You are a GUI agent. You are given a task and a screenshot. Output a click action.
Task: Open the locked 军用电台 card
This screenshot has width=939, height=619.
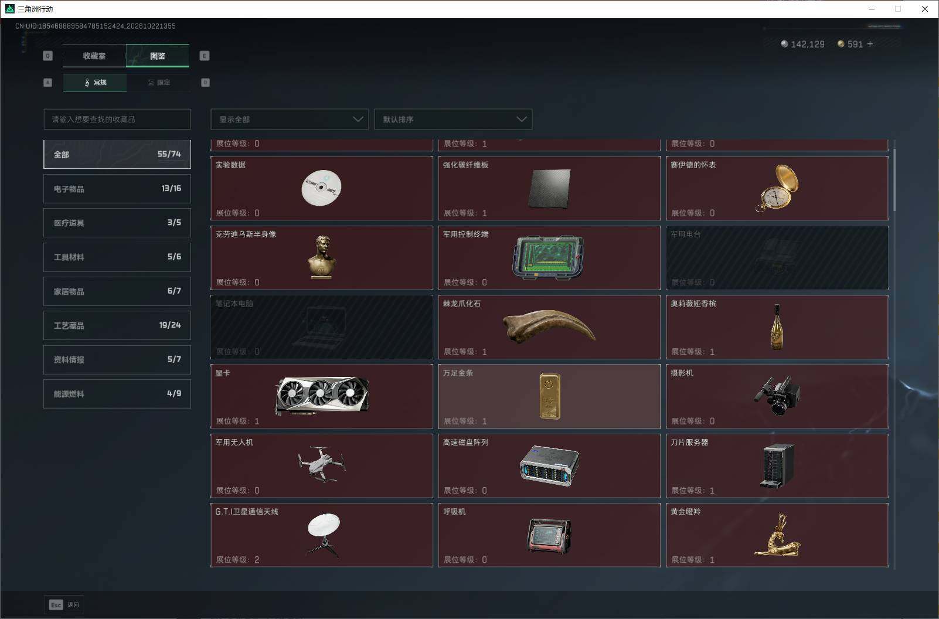pos(777,258)
